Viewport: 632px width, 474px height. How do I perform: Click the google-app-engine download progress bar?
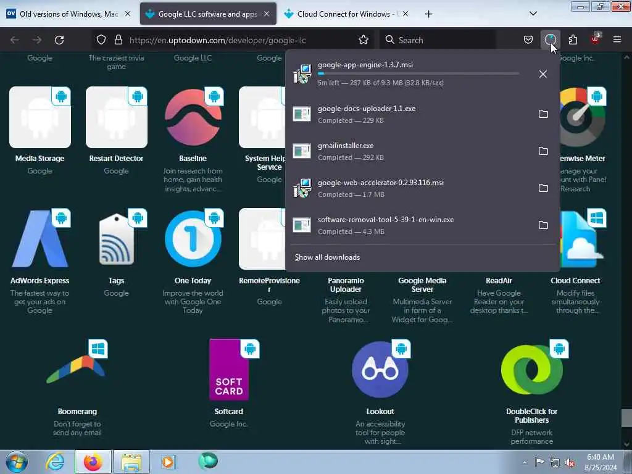418,74
